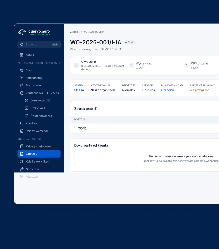Screen dimensions: 219x249
Task: Expand Zdatność AD / LLP / ARC group
Action: (x=39, y=93)
